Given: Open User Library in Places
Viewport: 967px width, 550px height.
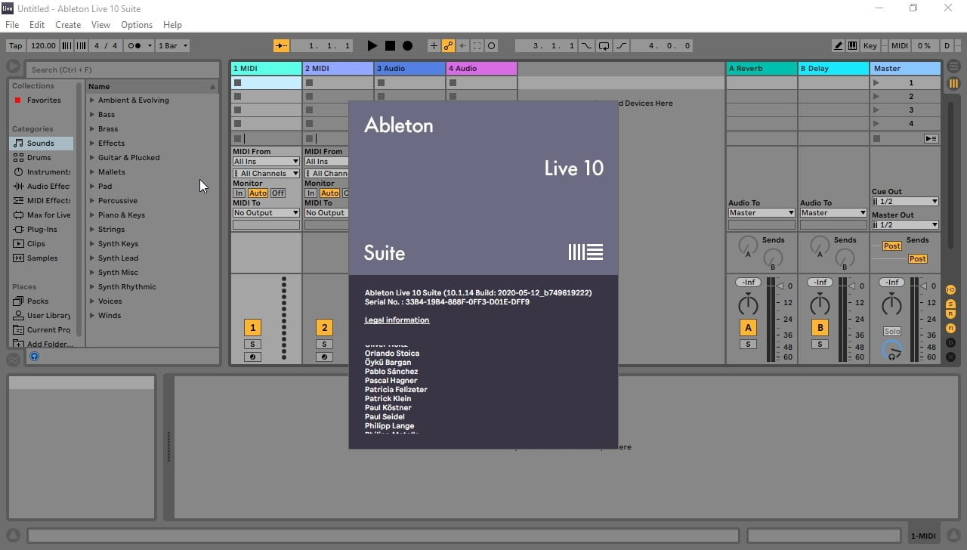Looking at the screenshot, I should (48, 315).
